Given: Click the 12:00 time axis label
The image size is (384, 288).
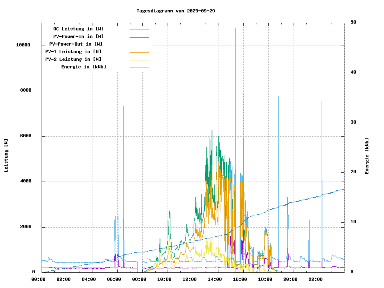Looking at the screenshot, I should click(x=190, y=279).
